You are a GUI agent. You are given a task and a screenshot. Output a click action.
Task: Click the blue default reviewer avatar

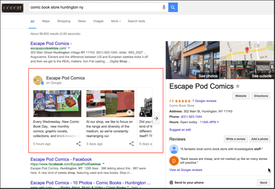click(174, 149)
